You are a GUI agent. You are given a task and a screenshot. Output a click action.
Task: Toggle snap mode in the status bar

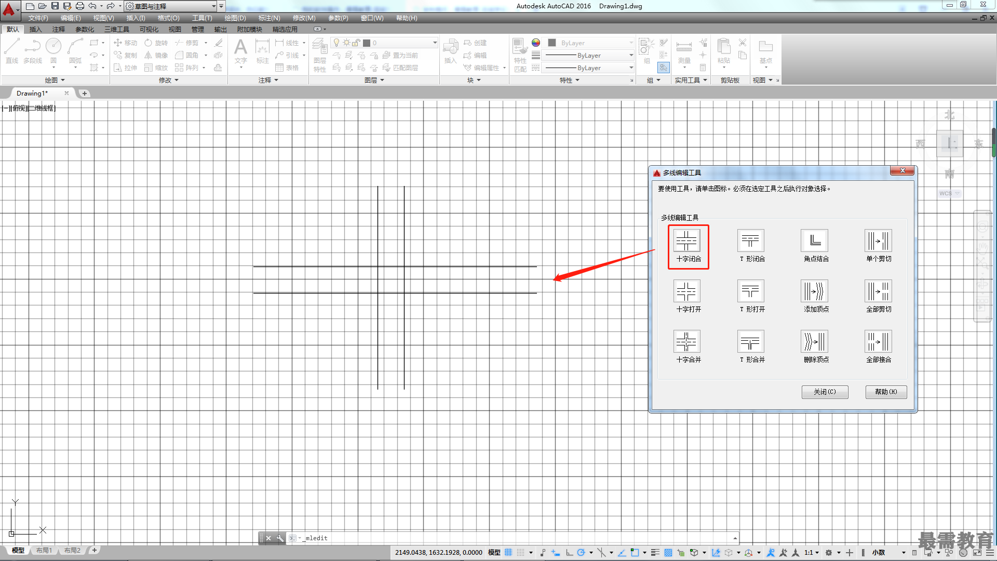coord(520,553)
